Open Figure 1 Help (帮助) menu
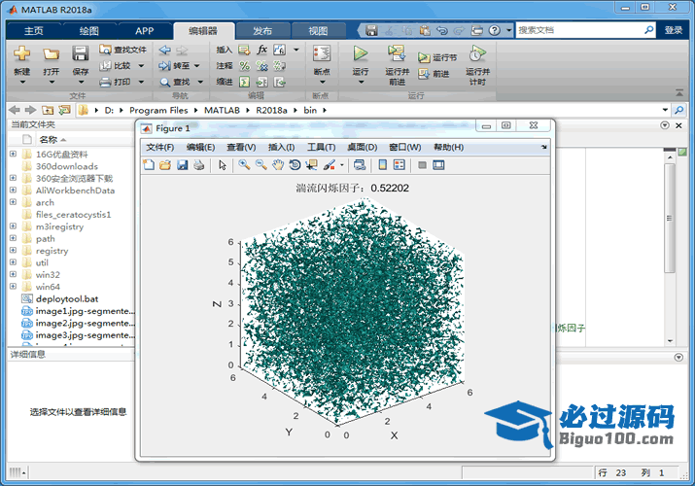The width and height of the screenshot is (695, 486). click(448, 147)
